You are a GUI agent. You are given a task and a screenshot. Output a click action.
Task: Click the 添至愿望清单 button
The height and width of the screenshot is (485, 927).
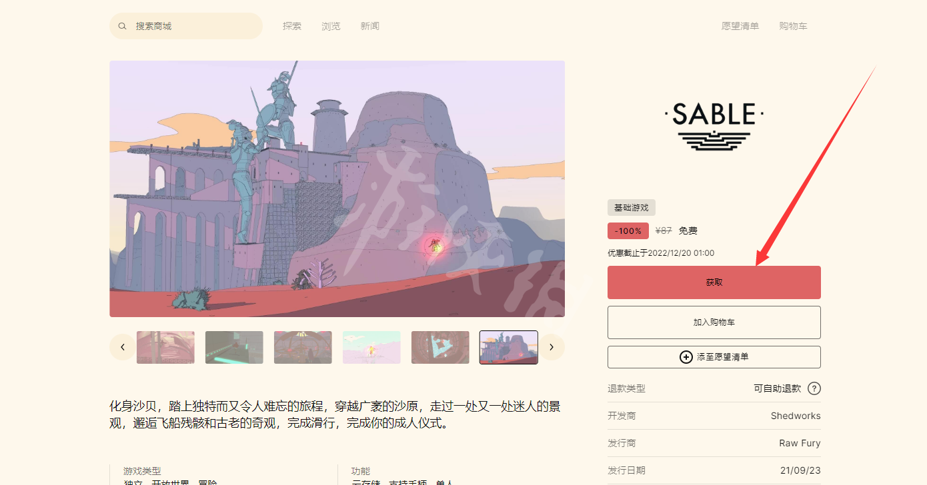click(714, 357)
